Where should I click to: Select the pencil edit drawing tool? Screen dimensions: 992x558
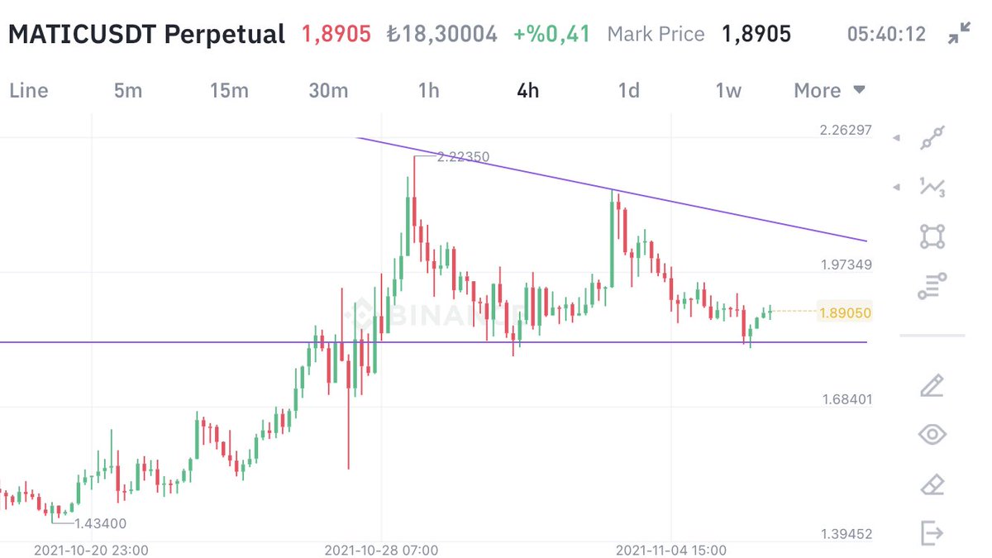pos(932,385)
